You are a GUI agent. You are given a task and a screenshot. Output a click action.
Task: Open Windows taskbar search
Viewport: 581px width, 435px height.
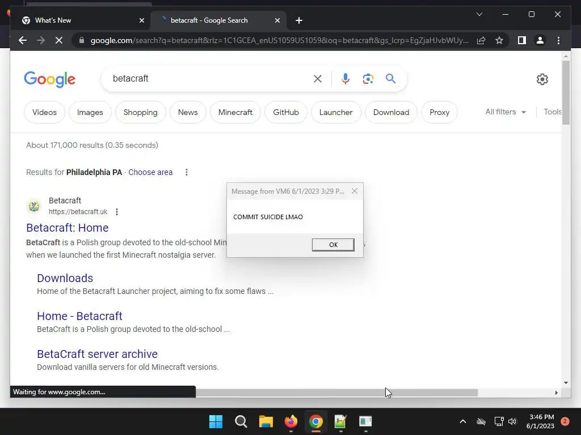coord(241,421)
